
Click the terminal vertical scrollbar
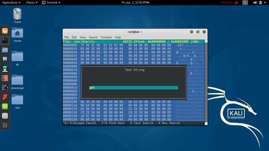click(206, 82)
